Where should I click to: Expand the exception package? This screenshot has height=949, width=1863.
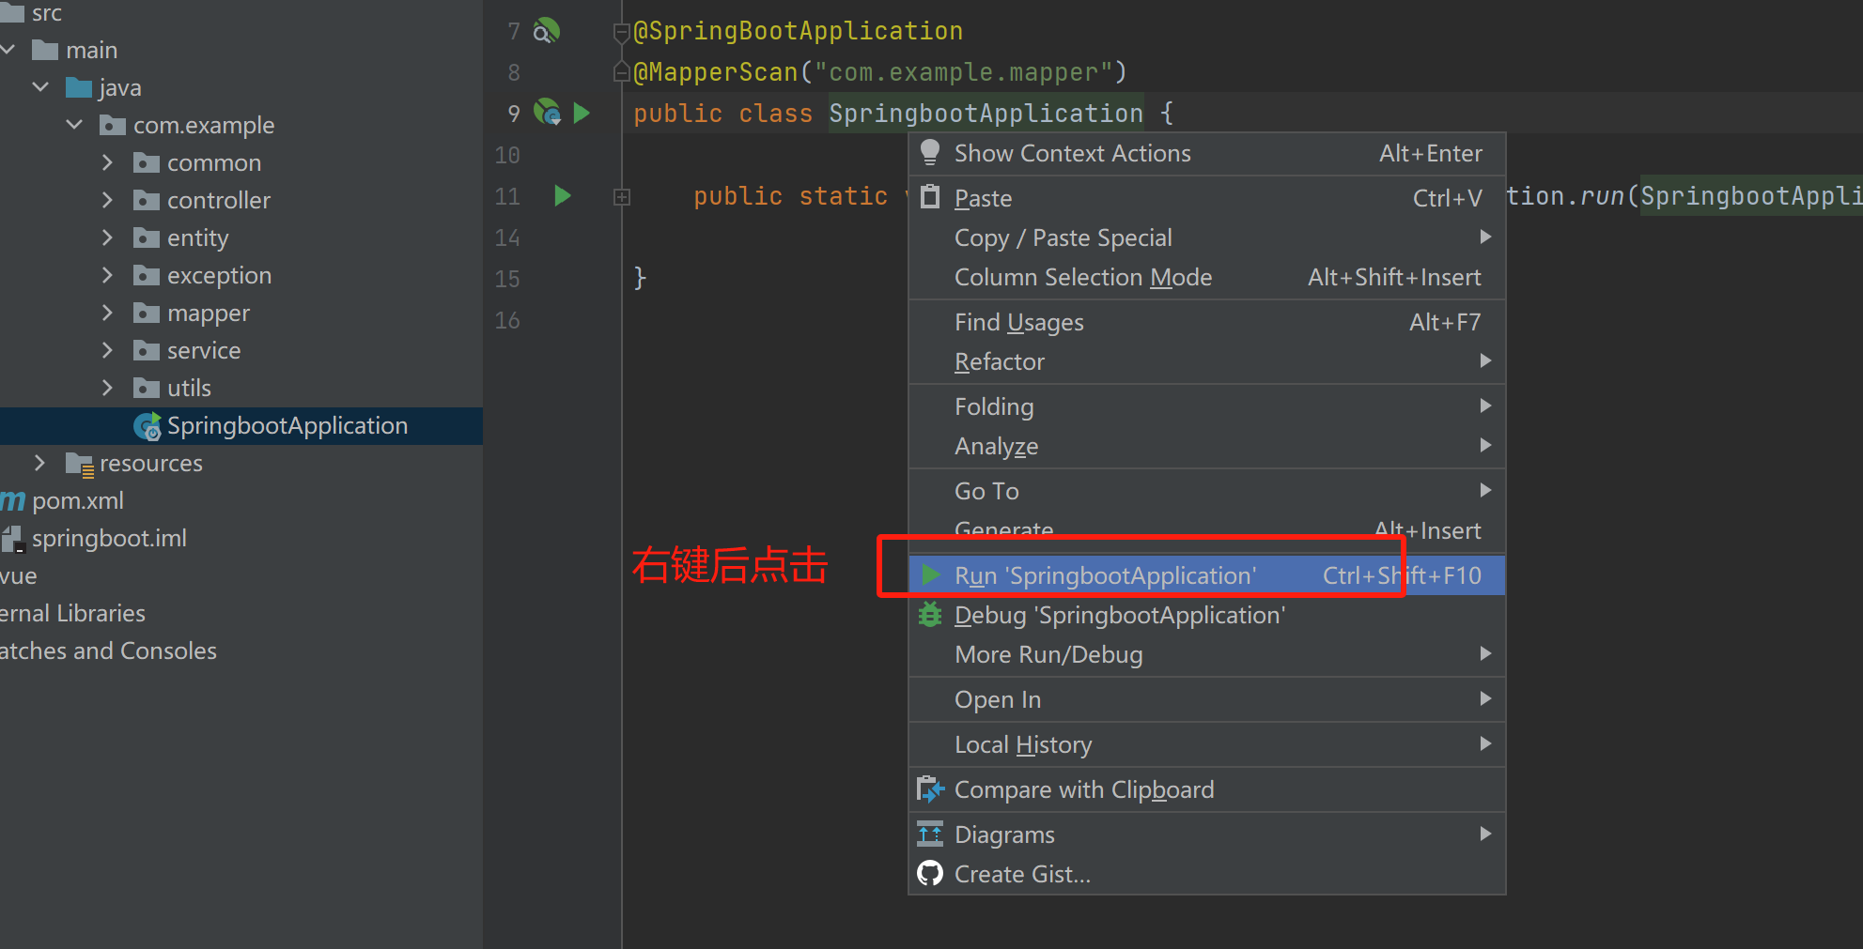tap(108, 275)
